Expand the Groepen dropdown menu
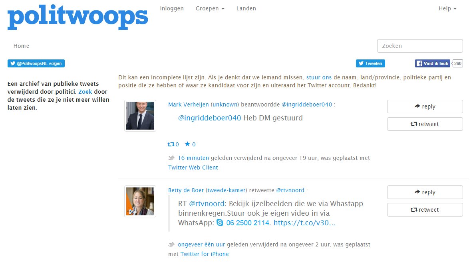The width and height of the screenshot is (471, 262). (x=210, y=8)
